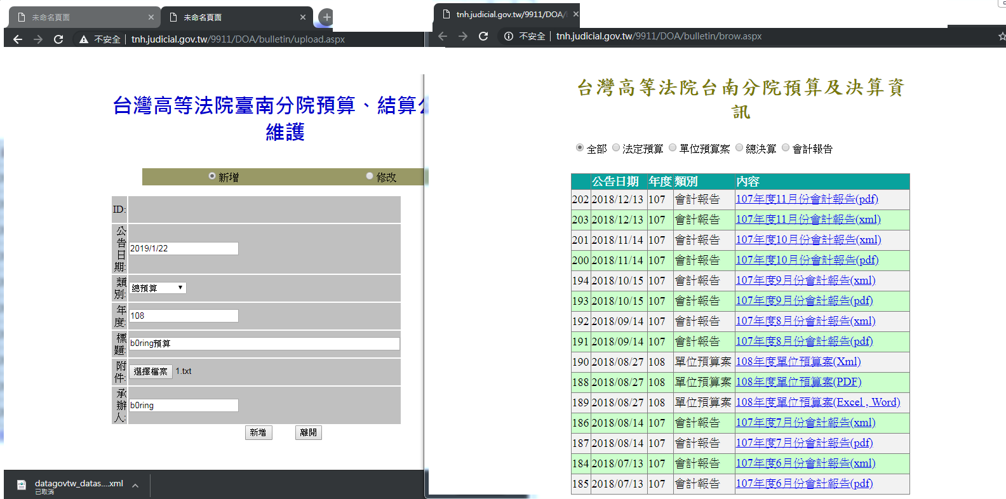Viewport: 1006px width, 499px height.
Task: Open 107年度8月份會計報告(pdf) link
Action: (804, 341)
